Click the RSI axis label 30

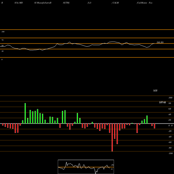coord(2,51)
